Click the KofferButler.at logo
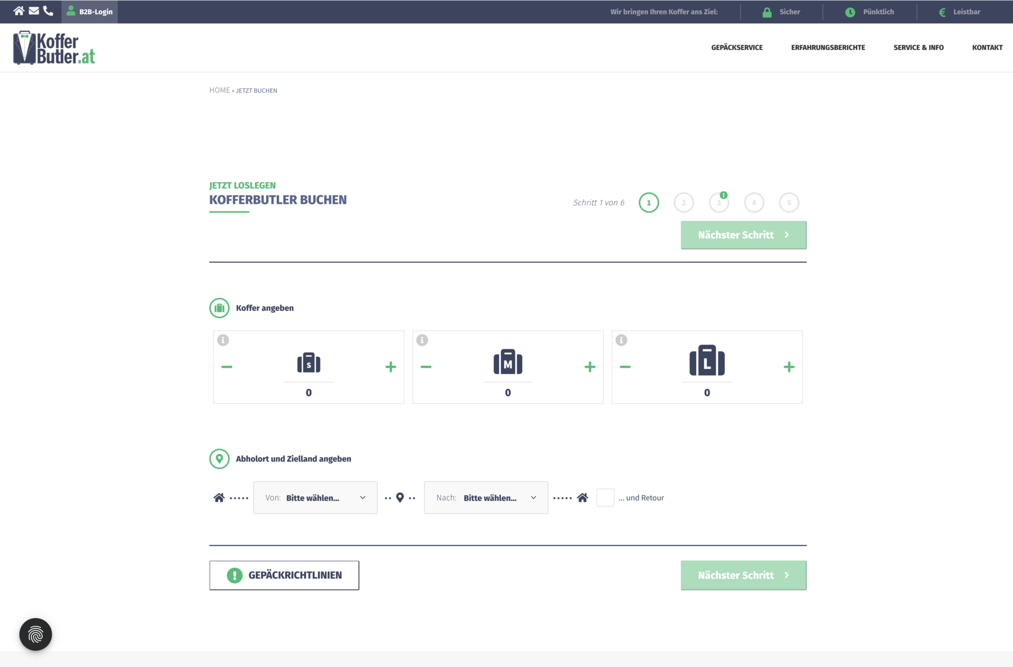Screen dimensions: 1013x667 click(54, 48)
